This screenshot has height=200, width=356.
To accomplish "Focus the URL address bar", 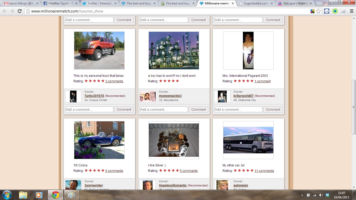I will pos(167,11).
